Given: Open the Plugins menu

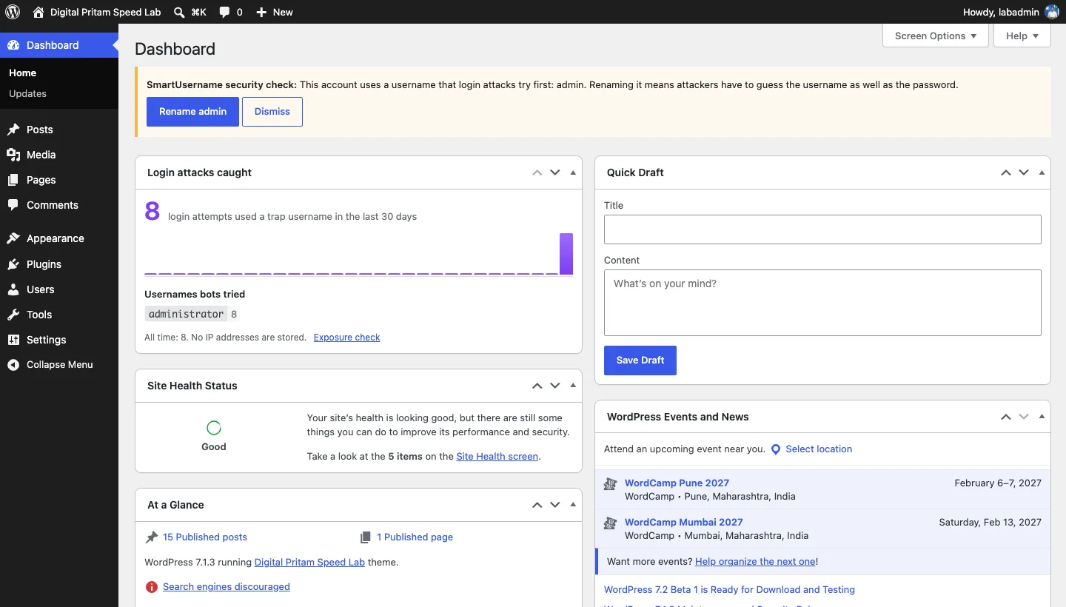Looking at the screenshot, I should click(x=59, y=264).
